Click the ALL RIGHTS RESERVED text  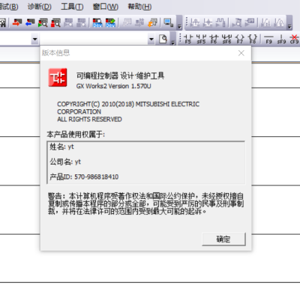tap(89, 120)
